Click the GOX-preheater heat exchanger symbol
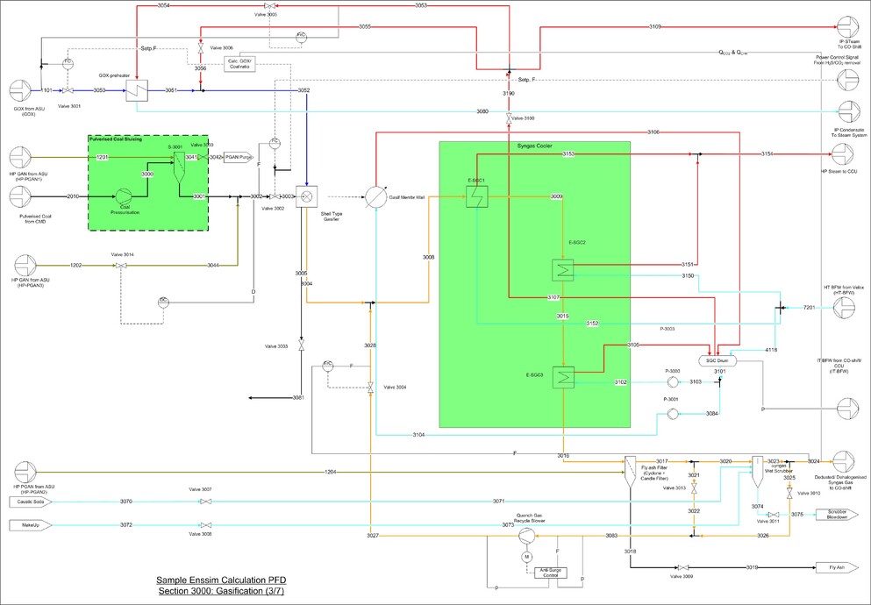Screen dimensions: 871x605 (137, 90)
